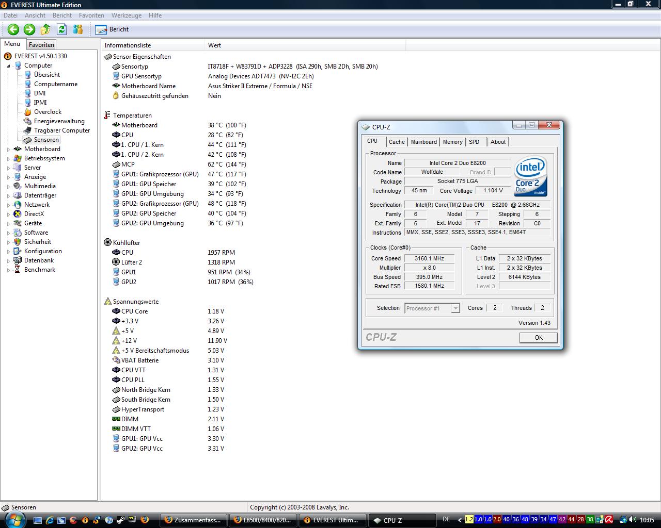The image size is (661, 528).
Task: Expand the Datenträger tree node
Action: (x=9, y=196)
